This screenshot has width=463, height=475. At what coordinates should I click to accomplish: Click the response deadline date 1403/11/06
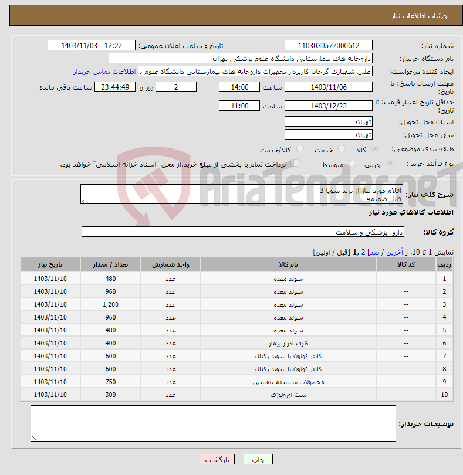point(329,87)
